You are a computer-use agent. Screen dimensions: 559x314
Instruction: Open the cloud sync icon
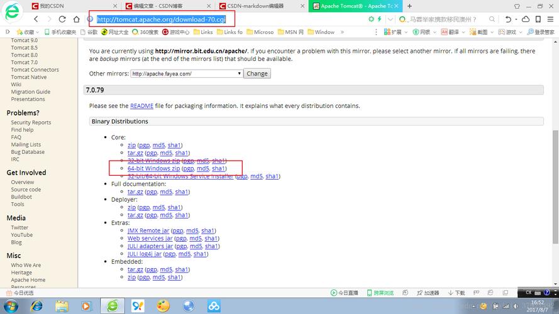coord(526,19)
